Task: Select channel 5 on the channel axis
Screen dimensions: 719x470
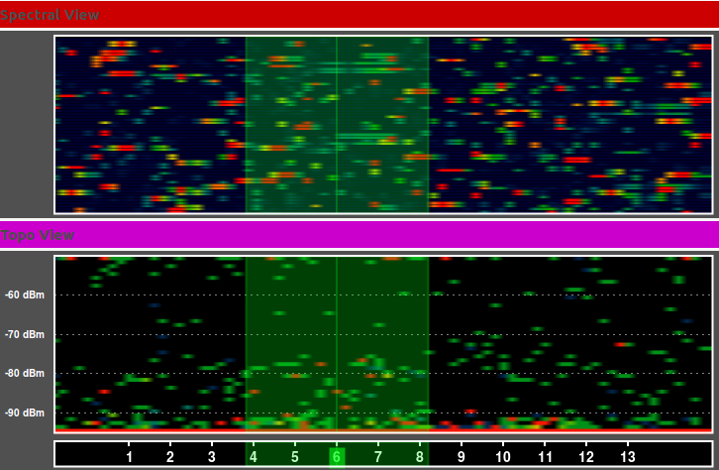Action: [x=295, y=457]
